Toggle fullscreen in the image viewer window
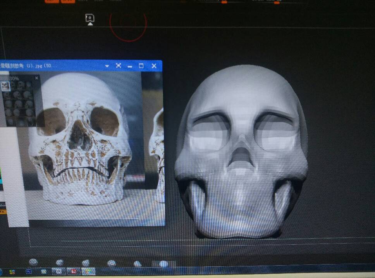This screenshot has height=278, width=375. [x=119, y=65]
